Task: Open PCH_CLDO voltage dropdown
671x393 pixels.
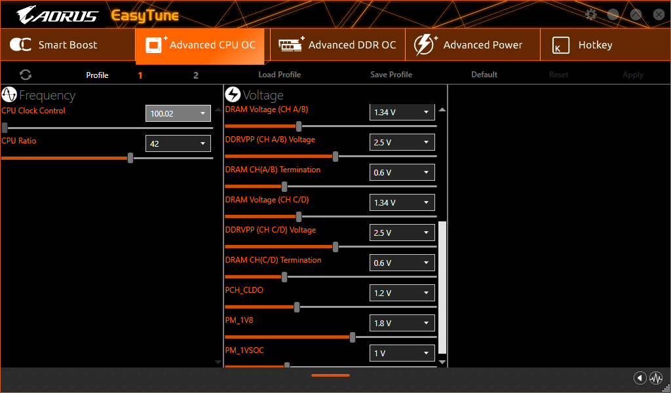Action: pyautogui.click(x=402, y=293)
